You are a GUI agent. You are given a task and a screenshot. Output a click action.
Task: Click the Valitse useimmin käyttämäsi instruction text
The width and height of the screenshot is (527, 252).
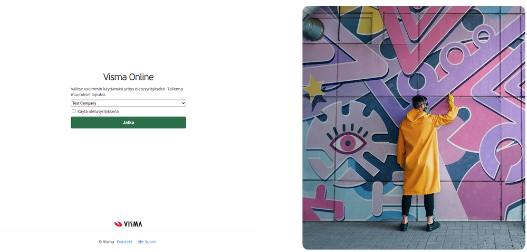127,91
